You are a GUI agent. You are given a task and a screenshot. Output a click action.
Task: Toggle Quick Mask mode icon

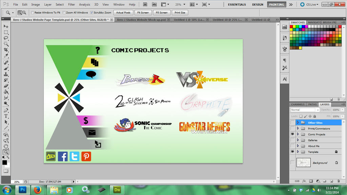tap(6, 171)
